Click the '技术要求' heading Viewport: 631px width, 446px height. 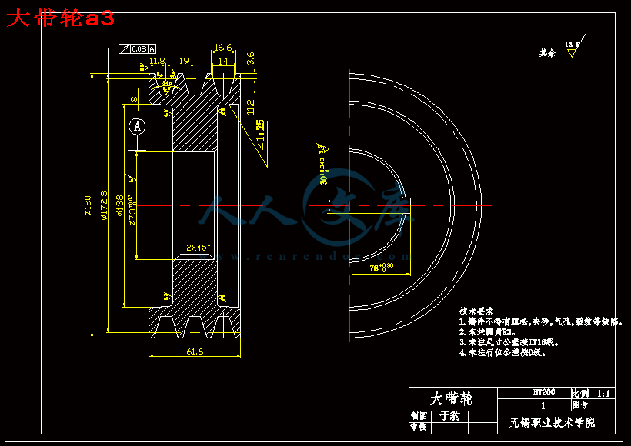[476, 311]
